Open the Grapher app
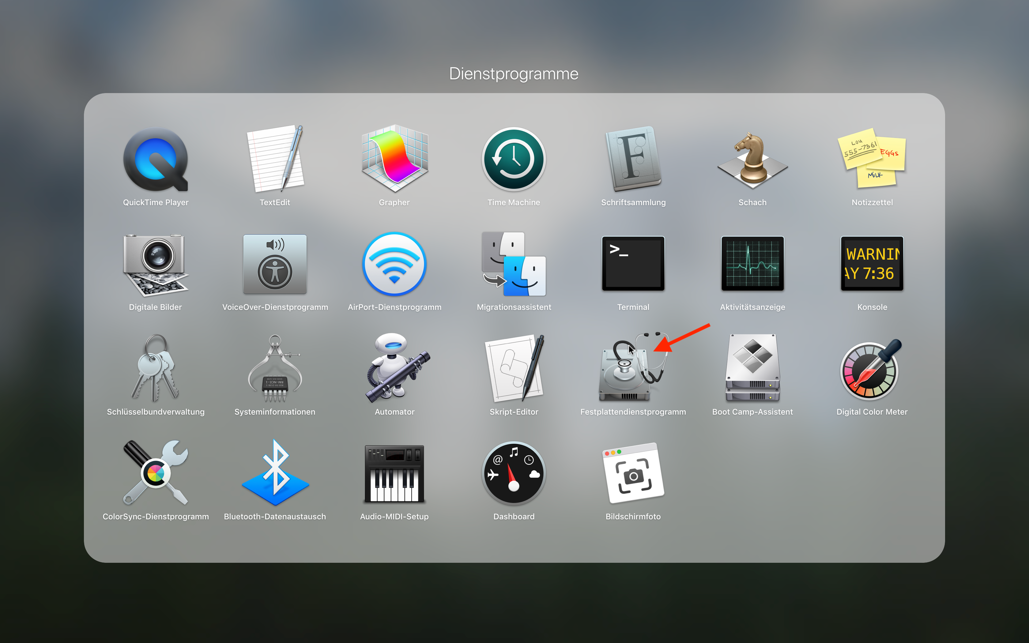 (394, 159)
